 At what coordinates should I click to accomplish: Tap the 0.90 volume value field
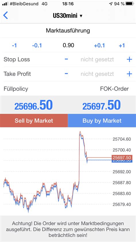click(x=69, y=45)
